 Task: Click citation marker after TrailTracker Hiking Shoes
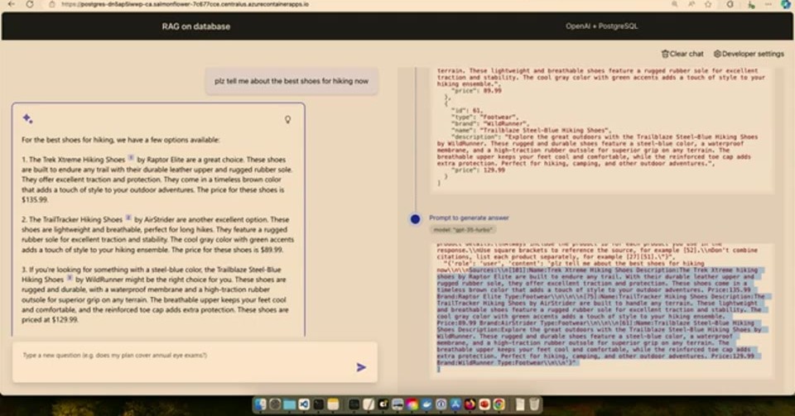[128, 218]
